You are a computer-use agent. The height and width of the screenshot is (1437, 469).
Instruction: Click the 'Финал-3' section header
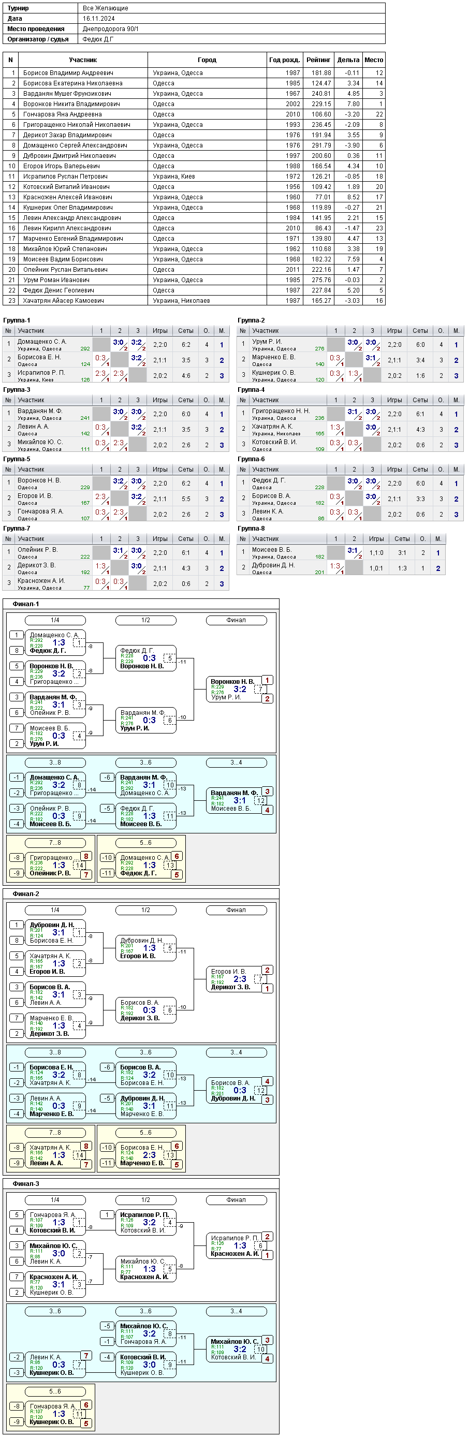click(x=26, y=1184)
